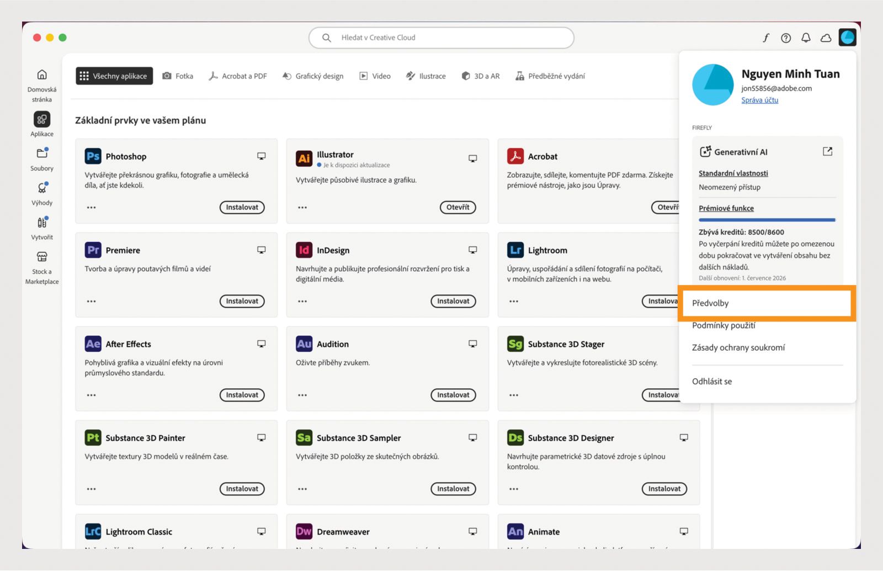
Task: Go to Domovská stránka in sidebar
Action: pyautogui.click(x=42, y=86)
